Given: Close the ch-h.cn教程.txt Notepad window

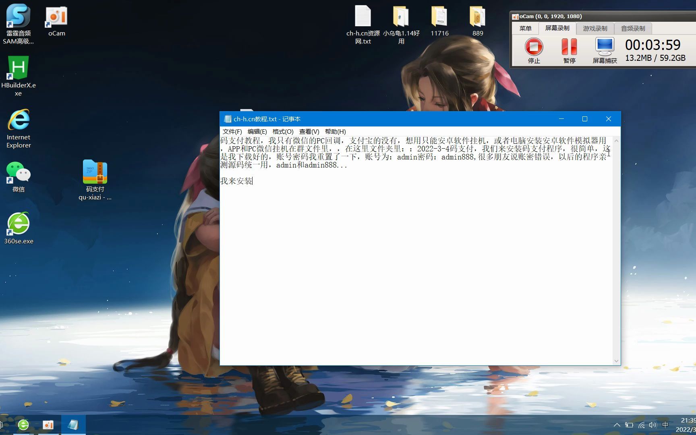Looking at the screenshot, I should (x=609, y=119).
